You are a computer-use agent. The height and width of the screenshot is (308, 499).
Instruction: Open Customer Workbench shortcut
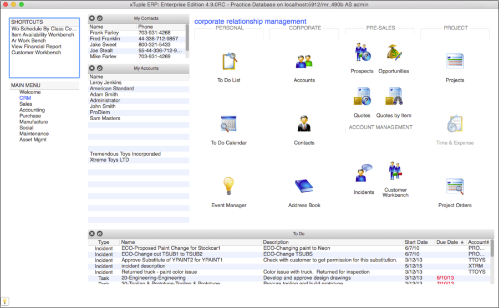36,53
